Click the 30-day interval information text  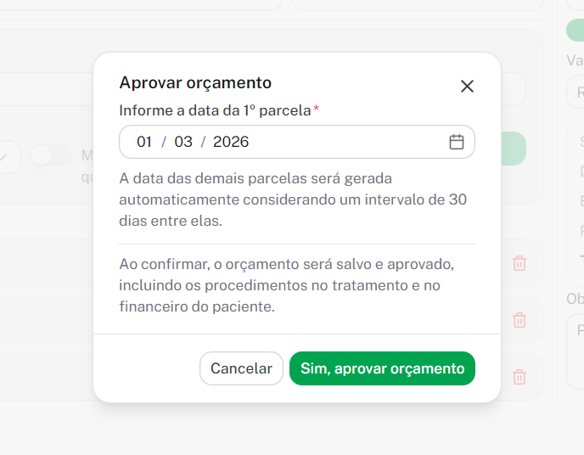coord(293,199)
